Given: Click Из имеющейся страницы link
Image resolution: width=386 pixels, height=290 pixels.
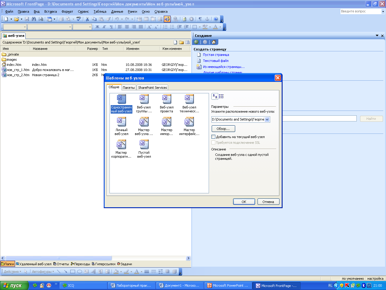Looking at the screenshot, I should 224,67.
